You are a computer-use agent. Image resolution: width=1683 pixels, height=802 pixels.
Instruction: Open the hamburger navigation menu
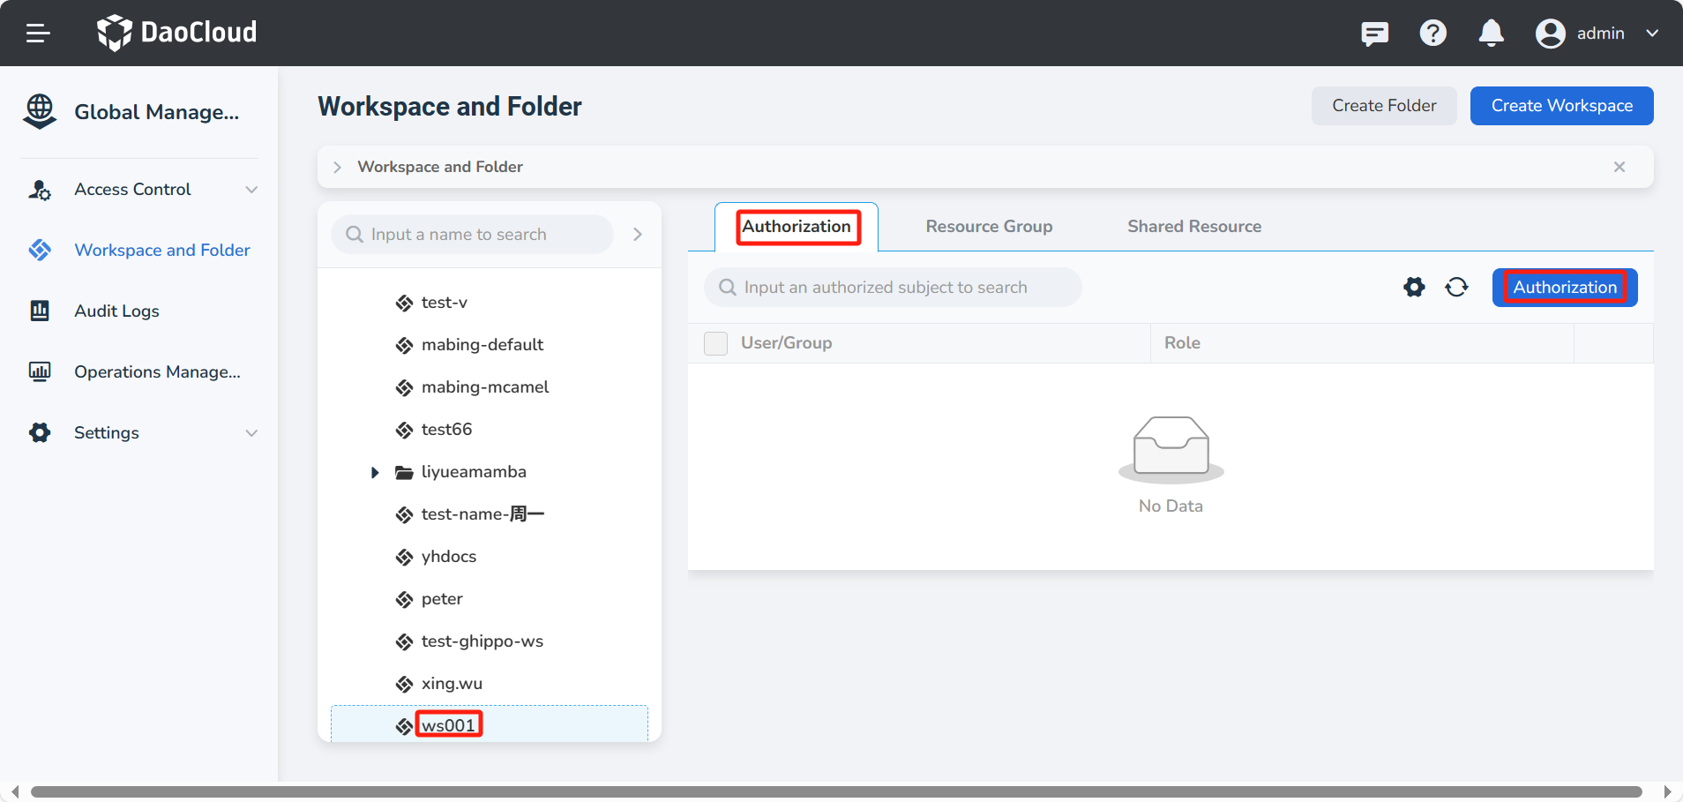[38, 34]
